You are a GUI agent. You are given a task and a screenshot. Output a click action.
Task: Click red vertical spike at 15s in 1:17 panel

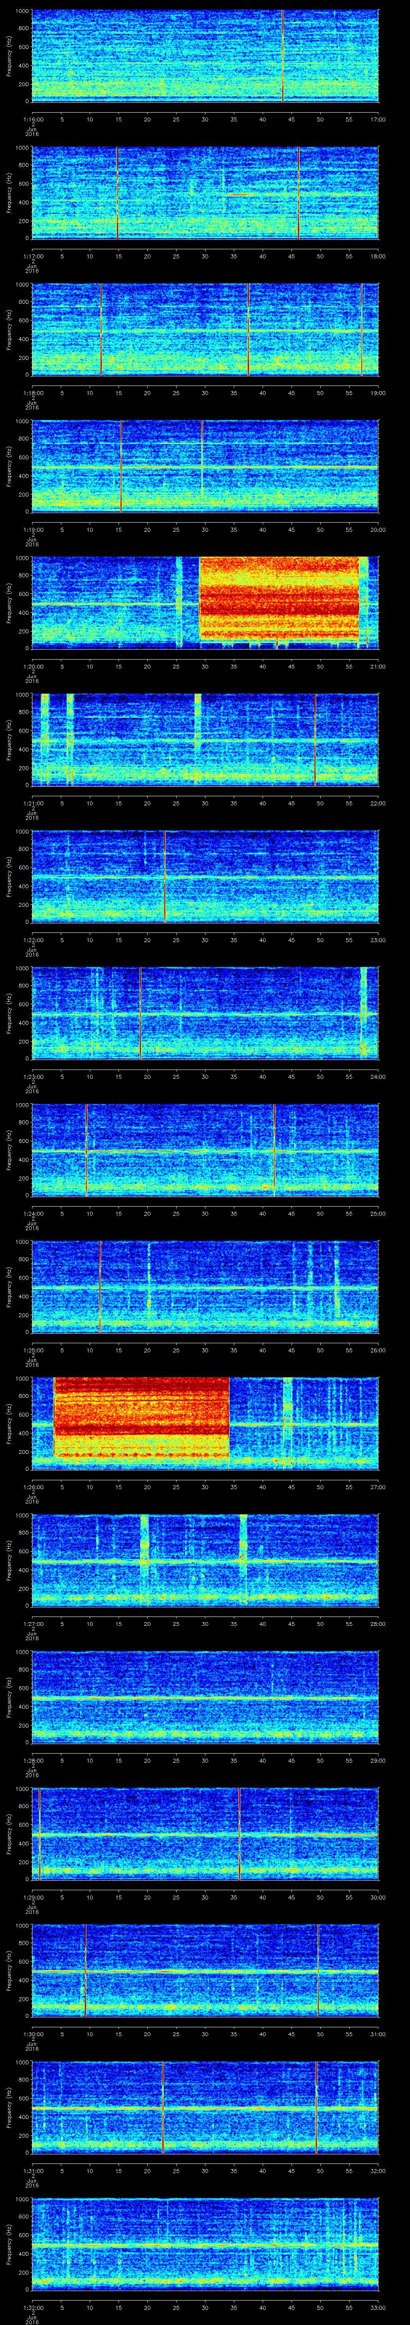[117, 193]
